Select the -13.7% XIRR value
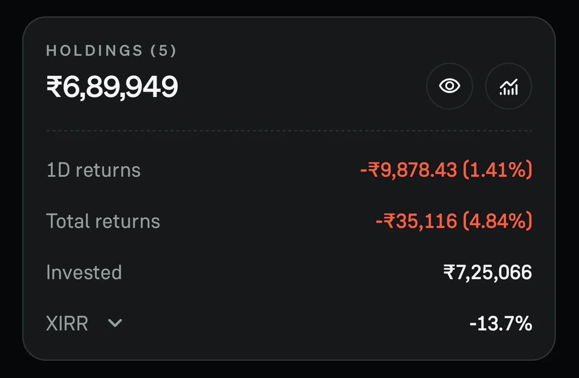 point(502,323)
